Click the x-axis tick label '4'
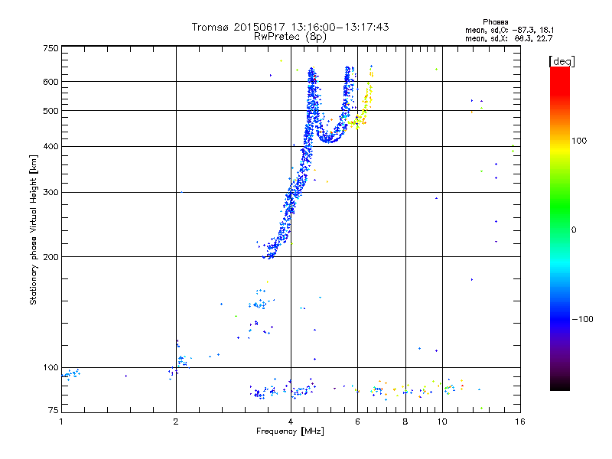Screen dimensions: 612x459 point(291,422)
